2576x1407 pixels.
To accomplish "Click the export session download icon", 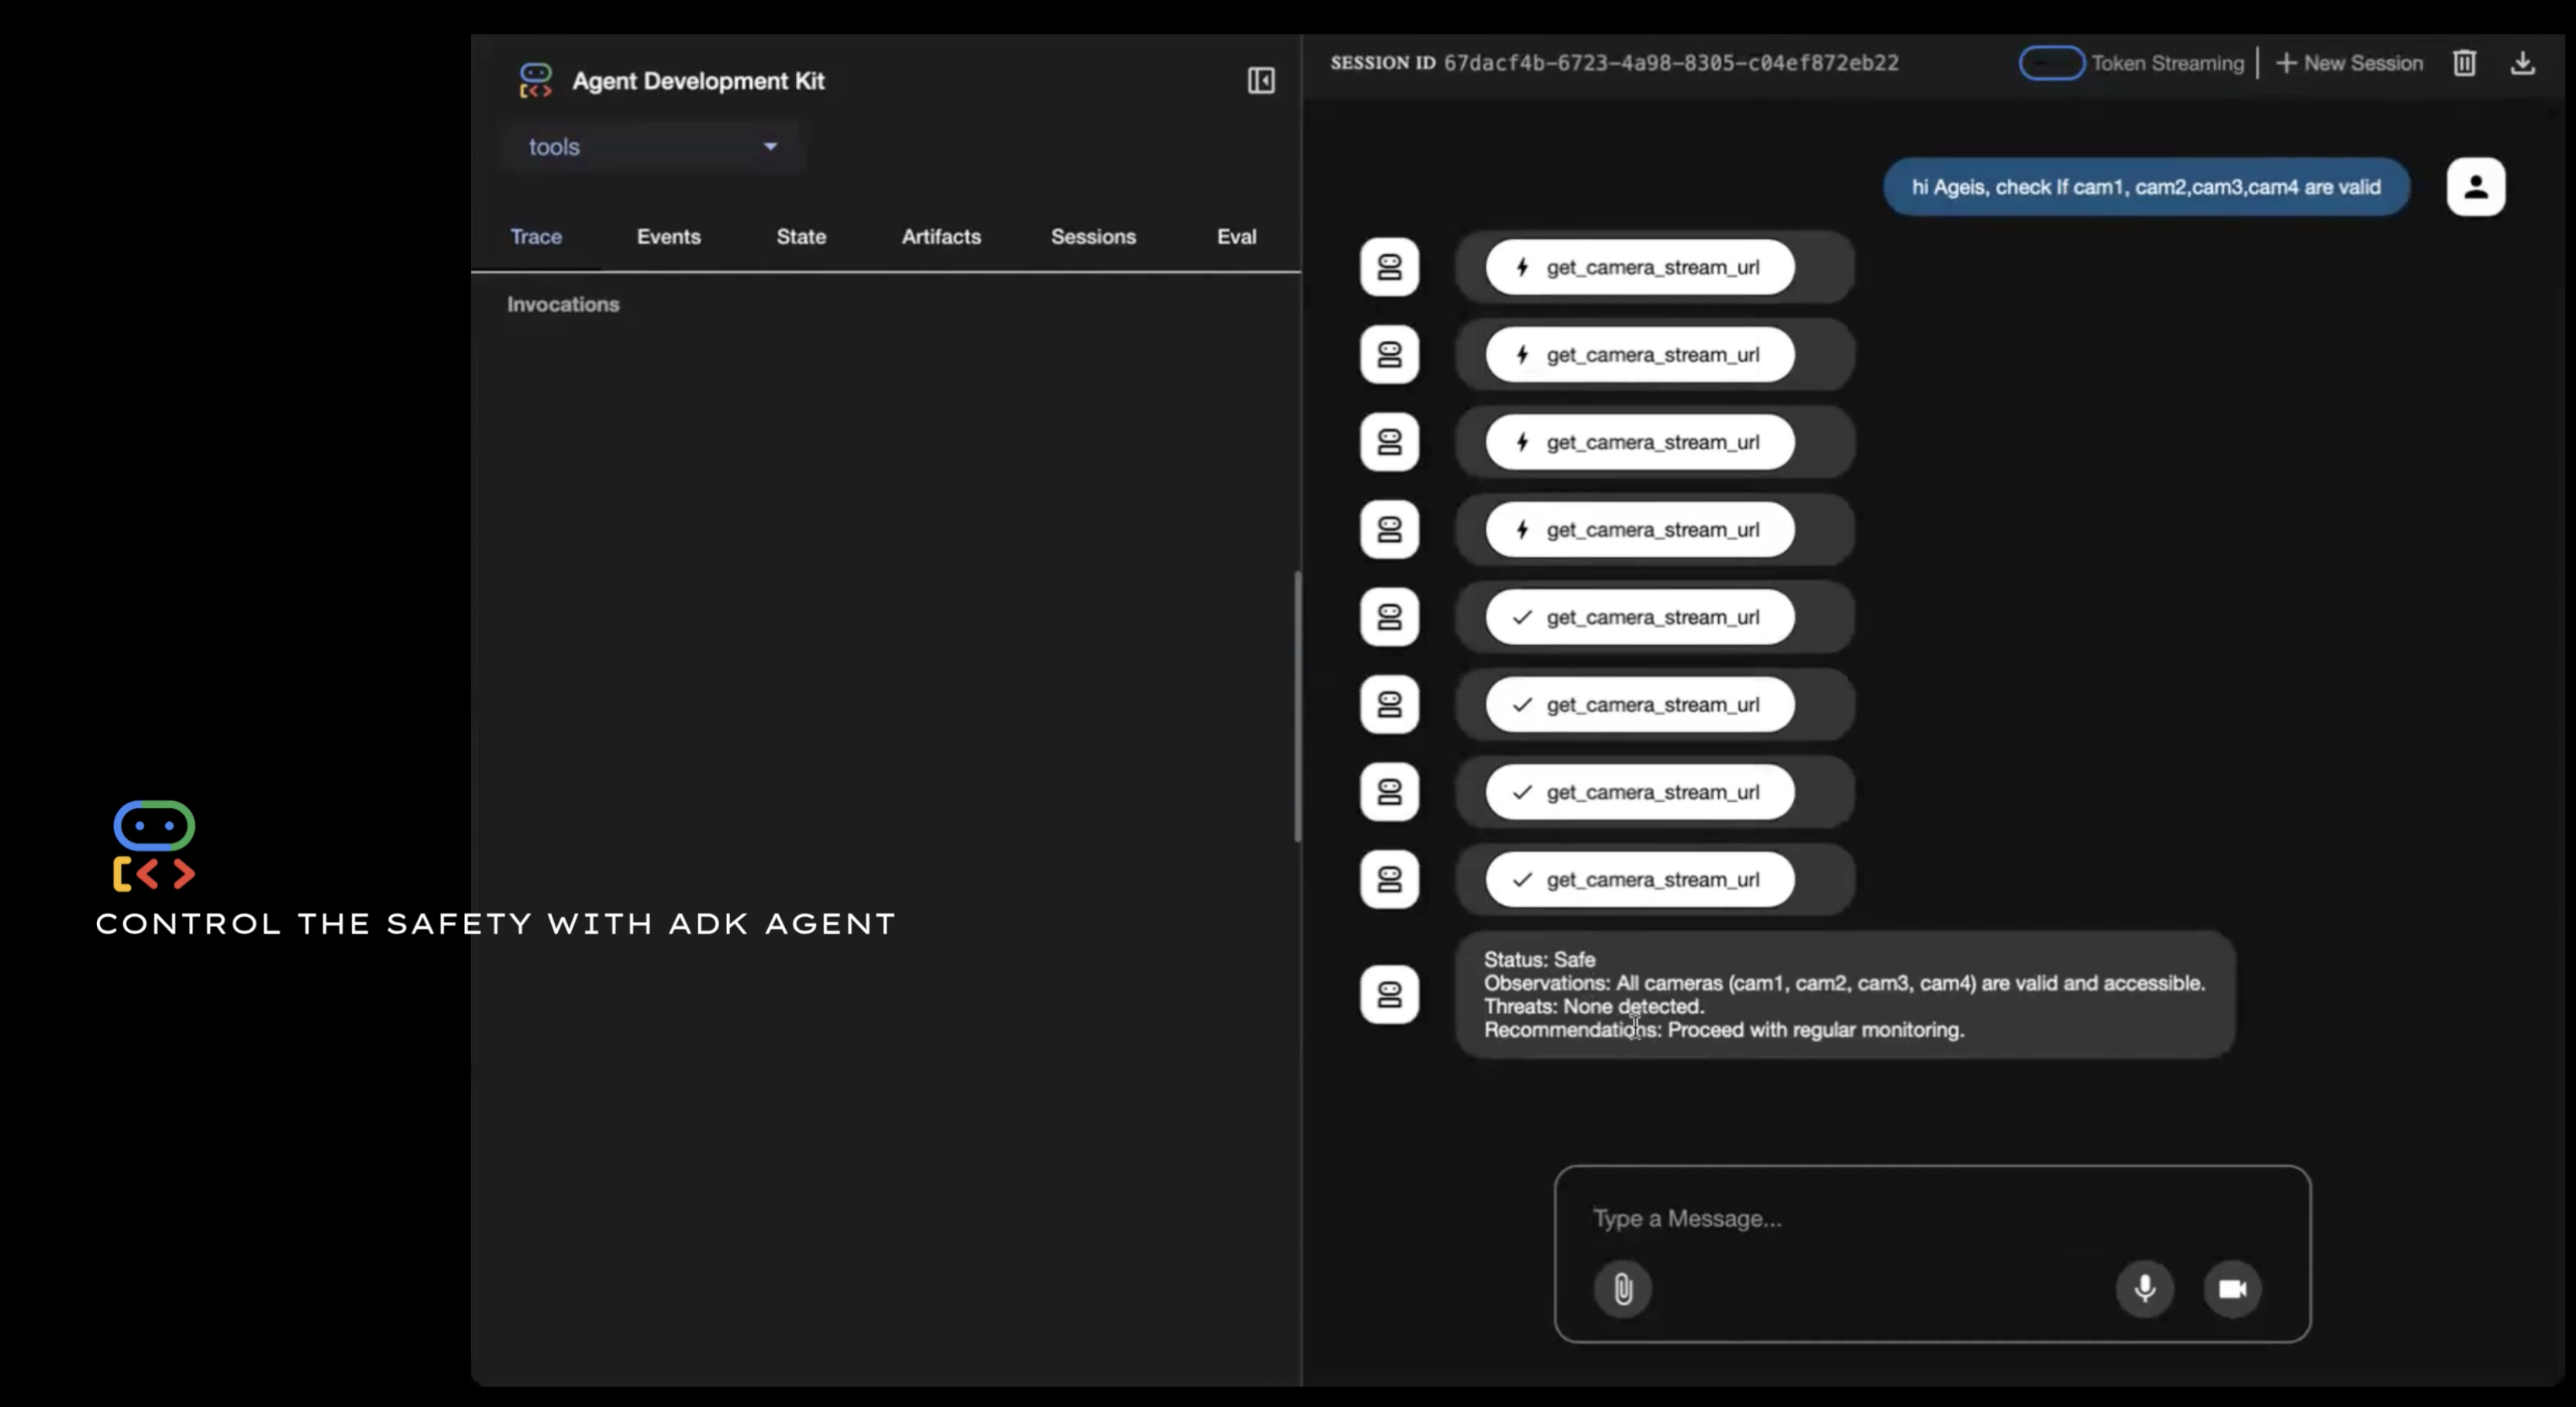I will [x=2522, y=63].
